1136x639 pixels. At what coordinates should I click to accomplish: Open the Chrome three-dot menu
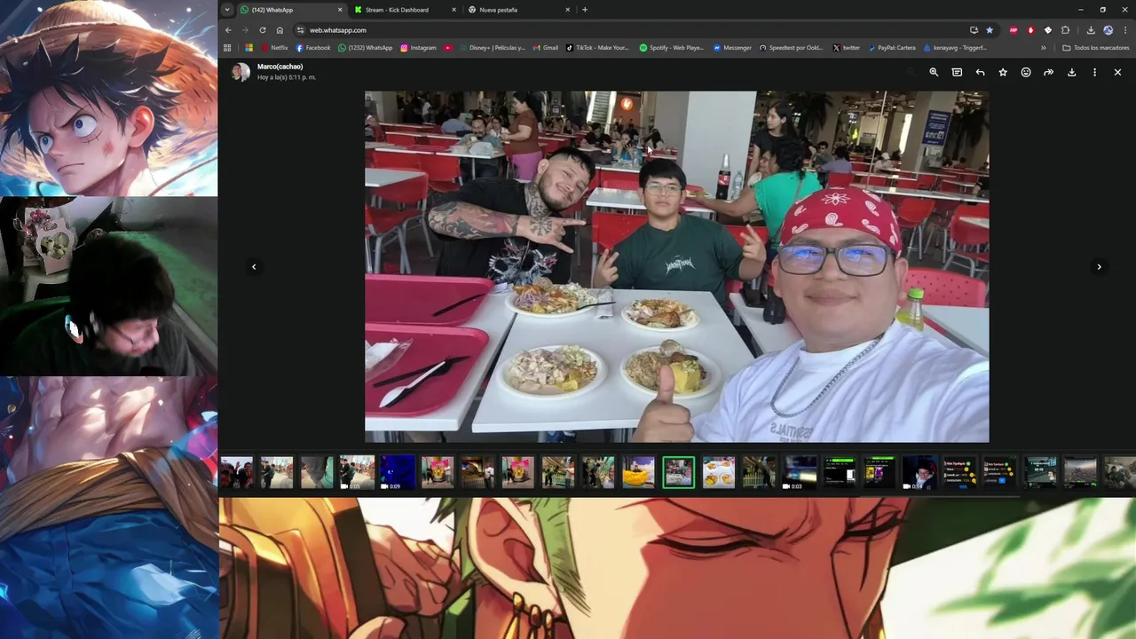(x=1124, y=30)
